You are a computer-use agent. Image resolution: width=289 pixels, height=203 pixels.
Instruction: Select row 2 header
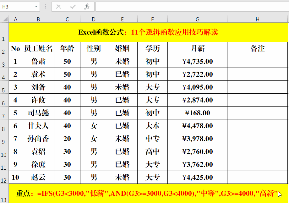click(4, 48)
